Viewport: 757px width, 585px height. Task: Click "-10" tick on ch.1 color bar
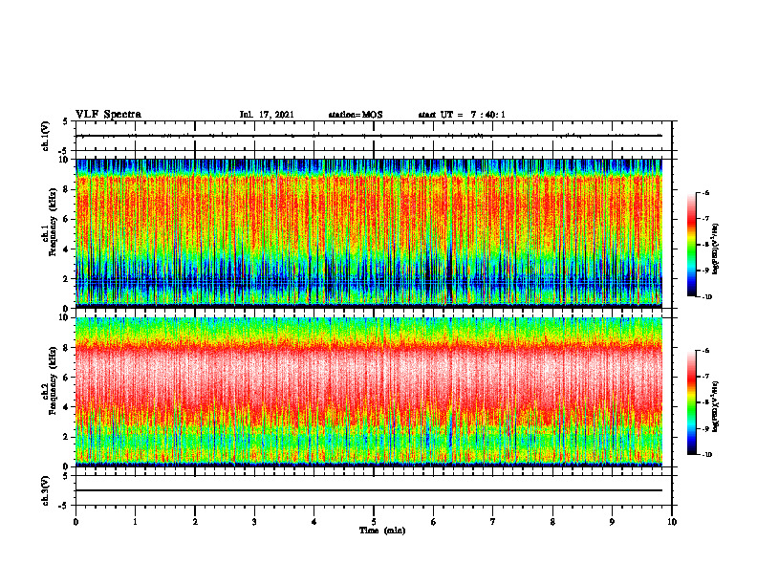pos(706,297)
